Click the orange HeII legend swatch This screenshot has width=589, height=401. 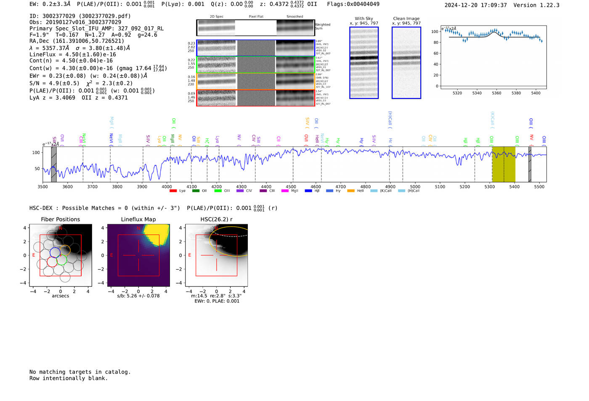pos(351,191)
